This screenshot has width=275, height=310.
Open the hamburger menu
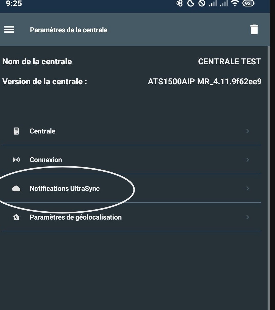tap(9, 30)
